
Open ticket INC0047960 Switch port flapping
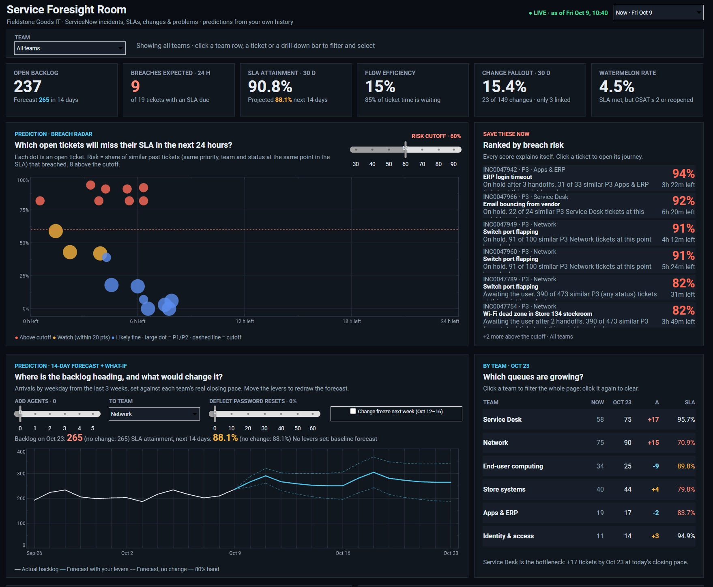(589, 260)
